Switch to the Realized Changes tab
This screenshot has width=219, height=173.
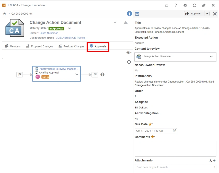[x=71, y=46]
